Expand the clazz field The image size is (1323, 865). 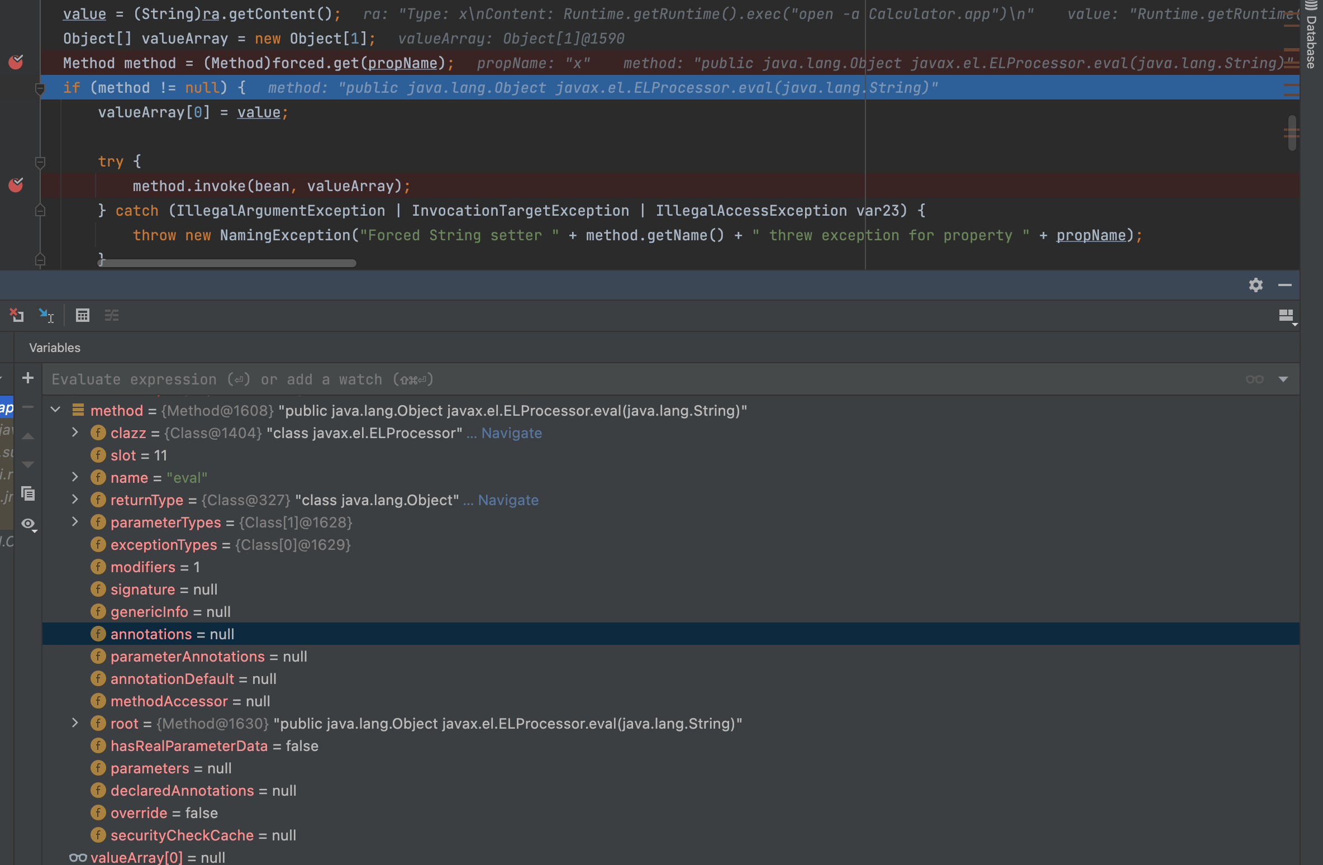pyautogui.click(x=75, y=432)
